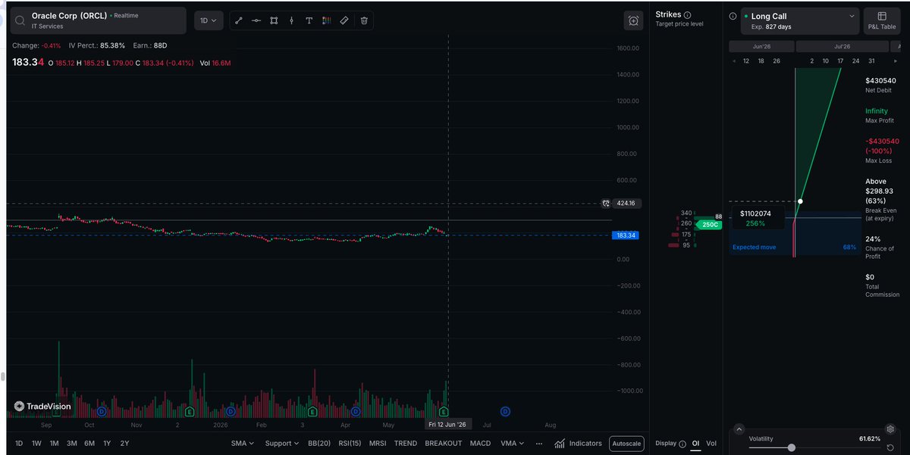Adjust the Volatility slider handle
Image resolution: width=910 pixels, height=455 pixels.
(x=792, y=447)
